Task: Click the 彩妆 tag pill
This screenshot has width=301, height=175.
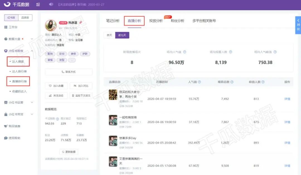Action: pos(62,54)
